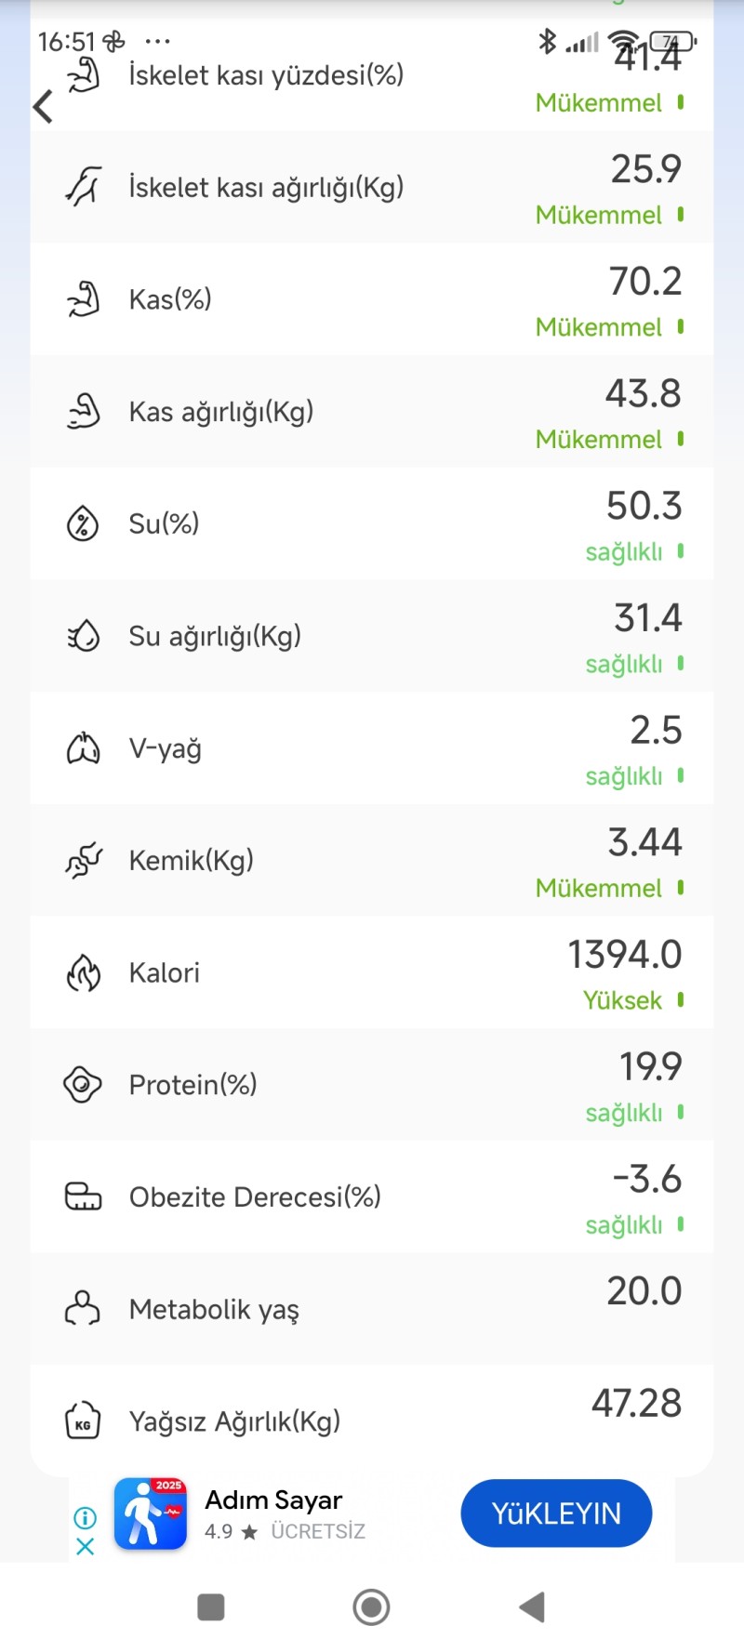Tap the Yüksek status next to Kalori
744x1652 pixels.
[622, 1000]
